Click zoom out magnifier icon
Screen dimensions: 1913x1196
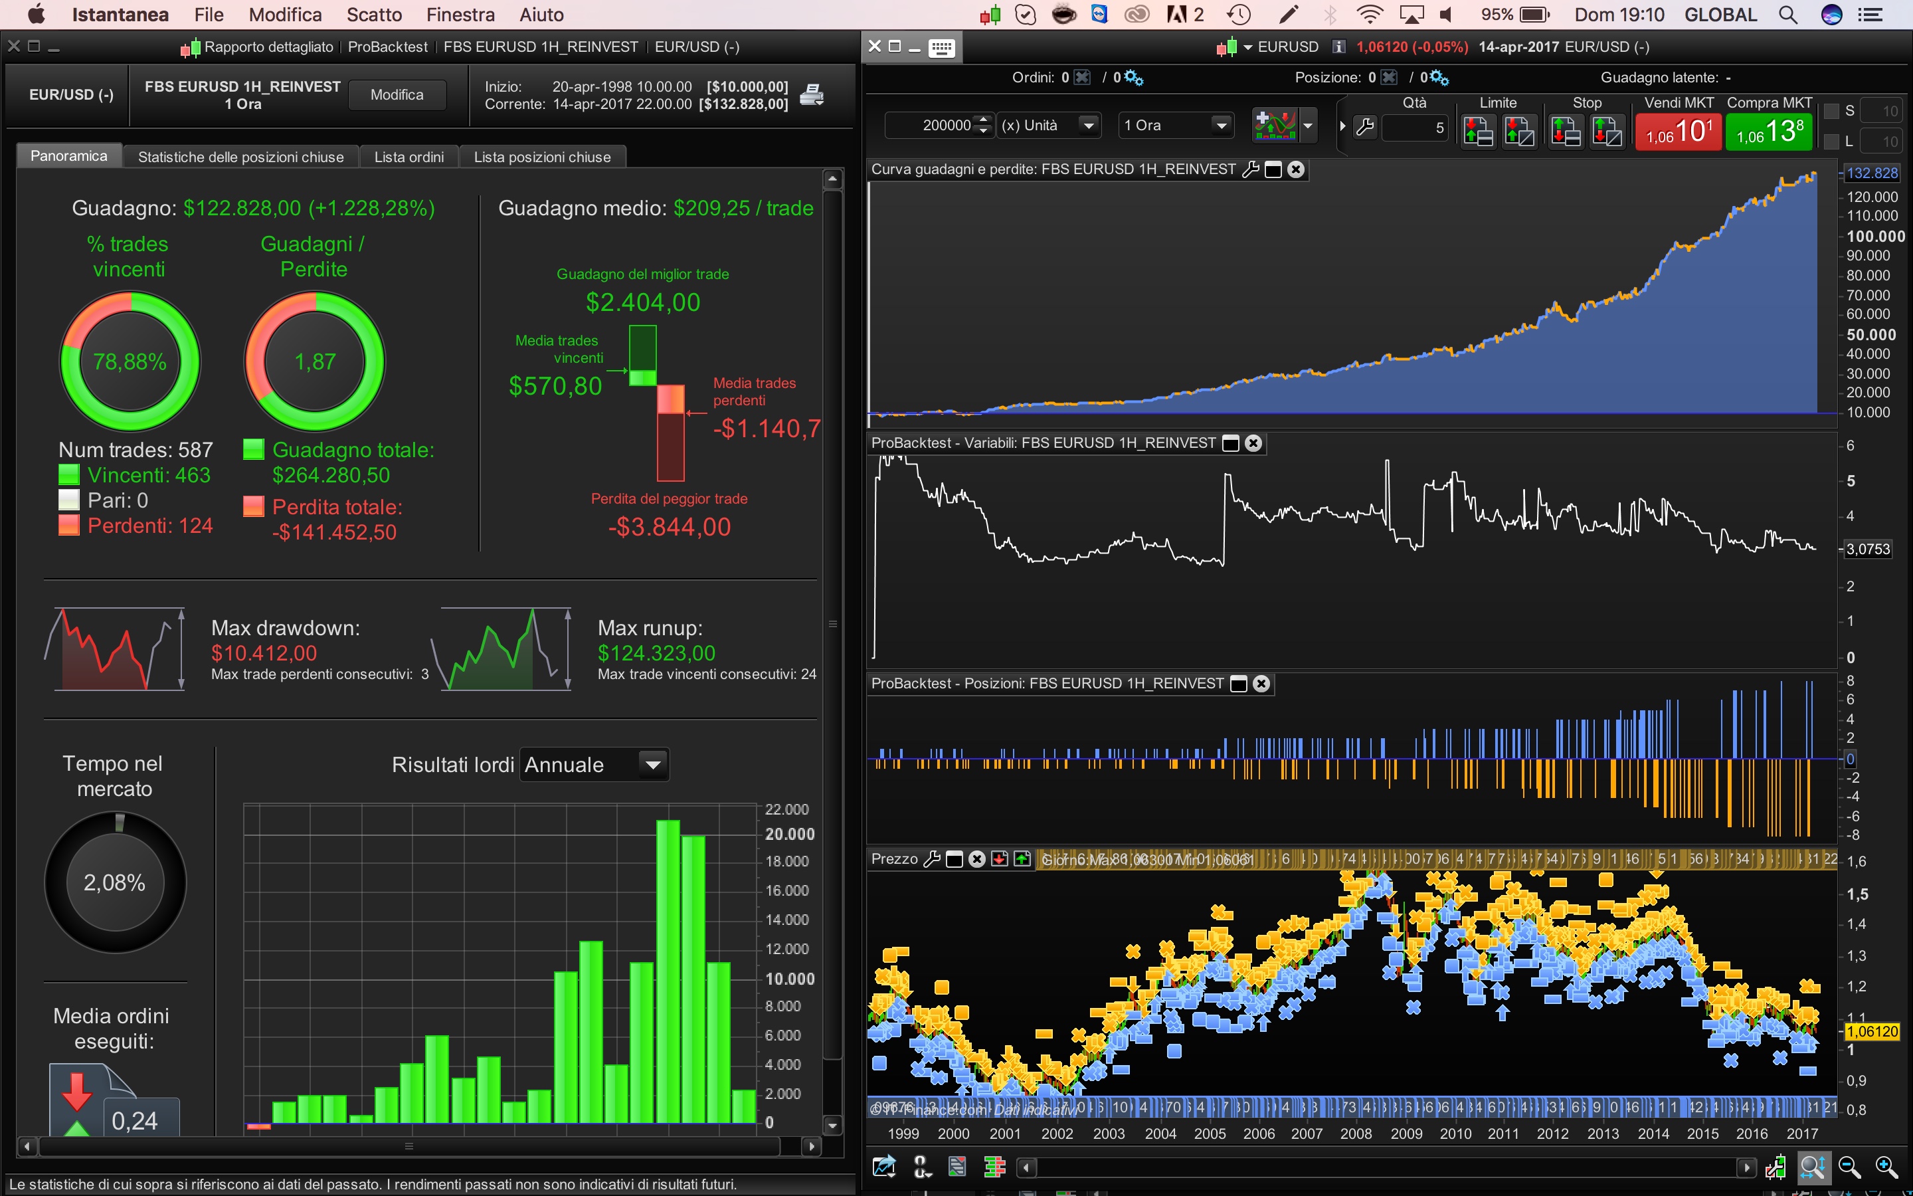coord(1849,1167)
